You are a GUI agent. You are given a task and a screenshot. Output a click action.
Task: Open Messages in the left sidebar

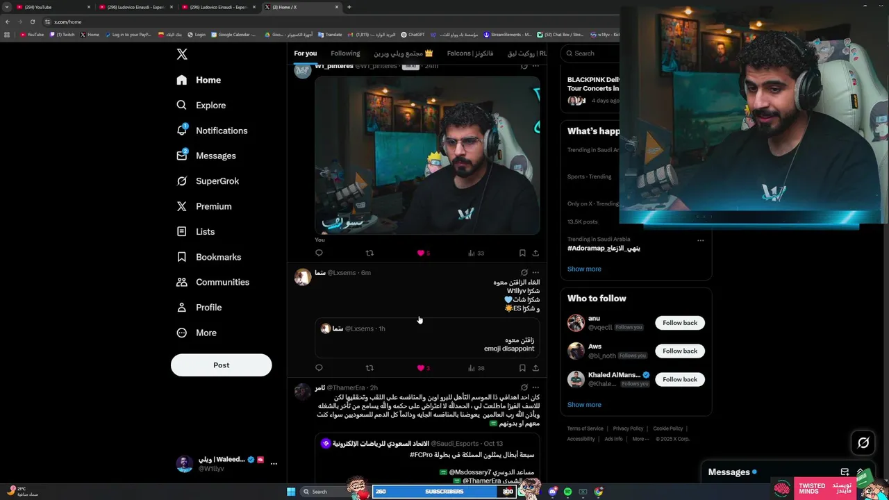point(206,156)
